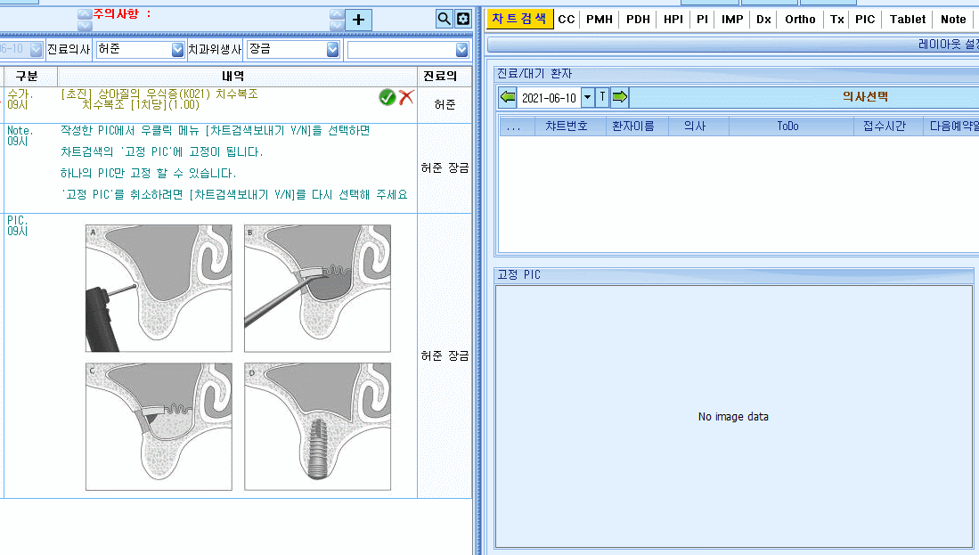Click the 의사선택 button
This screenshot has height=555, width=979.
(865, 97)
